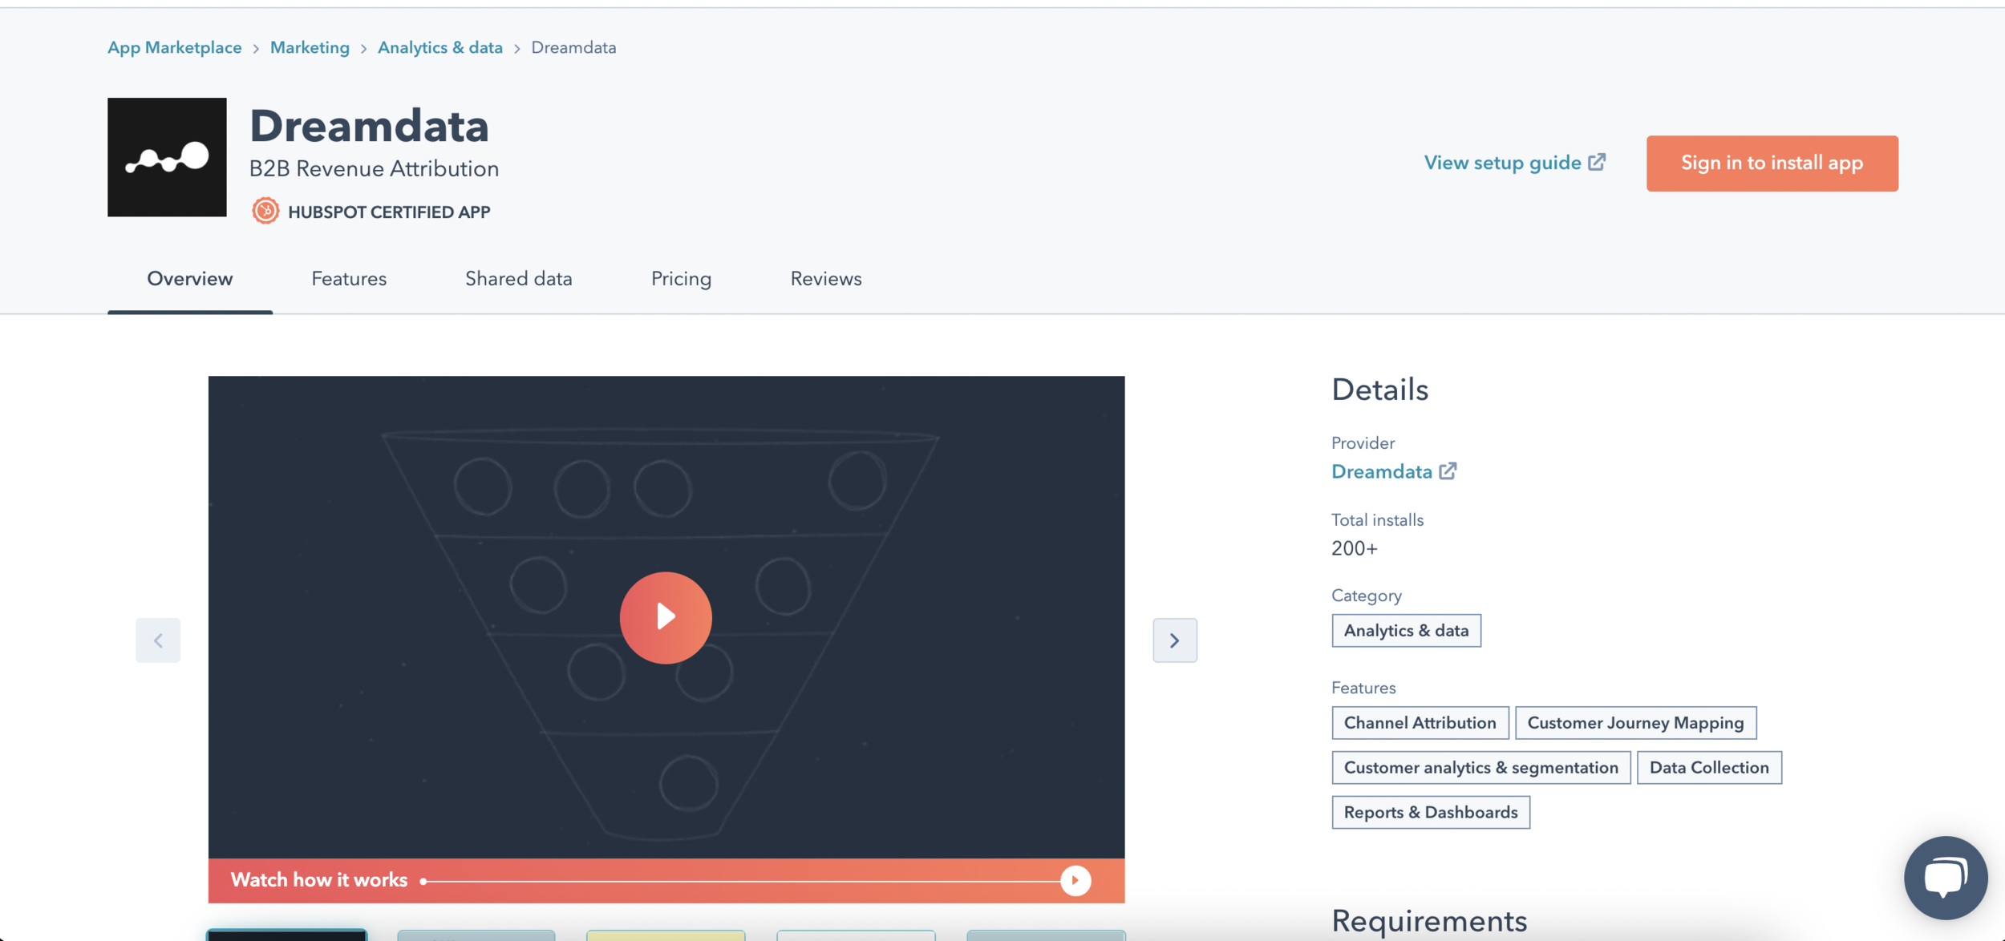Click external link icon beside View setup guide
The height and width of the screenshot is (941, 2005).
1598,162
